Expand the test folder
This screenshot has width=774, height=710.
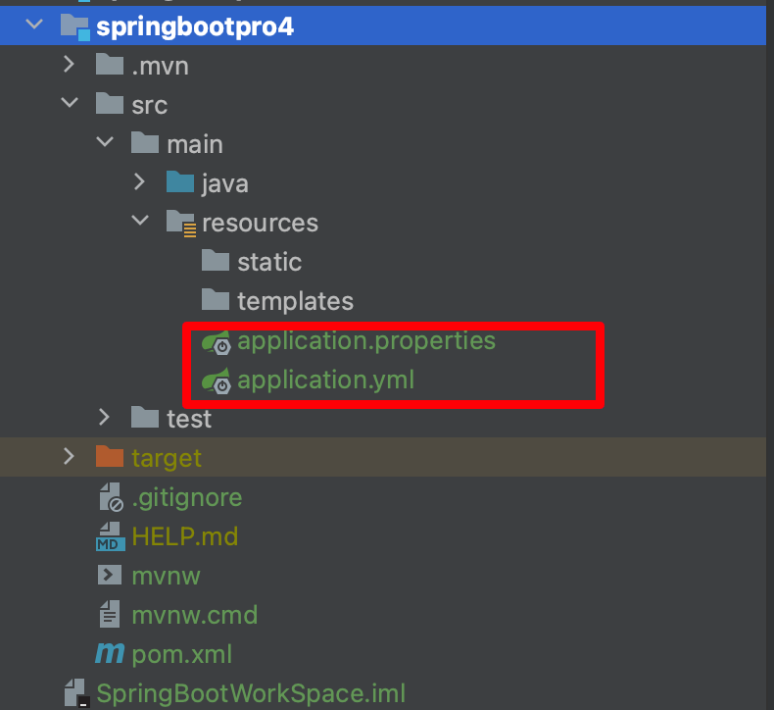(104, 417)
